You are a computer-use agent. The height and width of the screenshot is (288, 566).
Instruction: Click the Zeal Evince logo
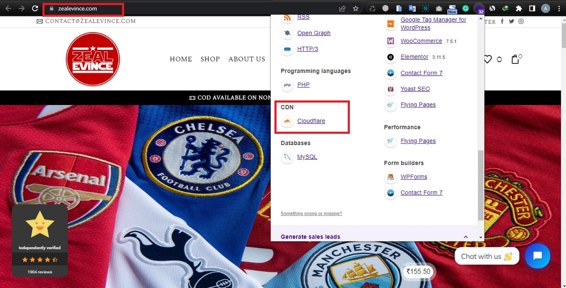click(93, 59)
